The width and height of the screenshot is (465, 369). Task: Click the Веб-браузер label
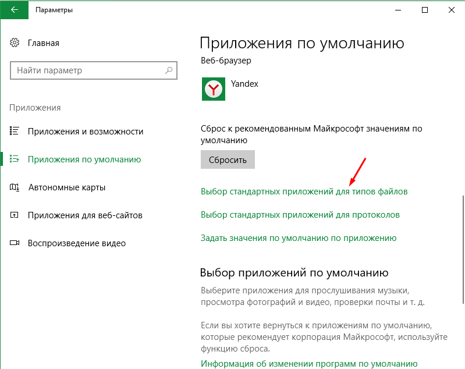point(226,61)
